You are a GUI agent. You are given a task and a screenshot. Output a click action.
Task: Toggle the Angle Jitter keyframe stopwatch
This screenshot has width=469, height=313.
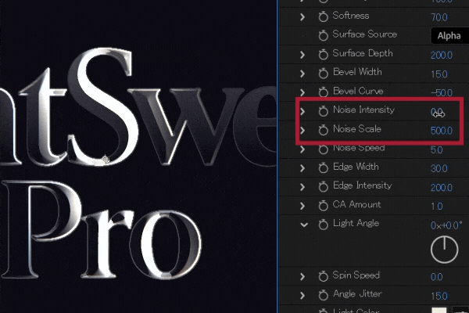323,294
